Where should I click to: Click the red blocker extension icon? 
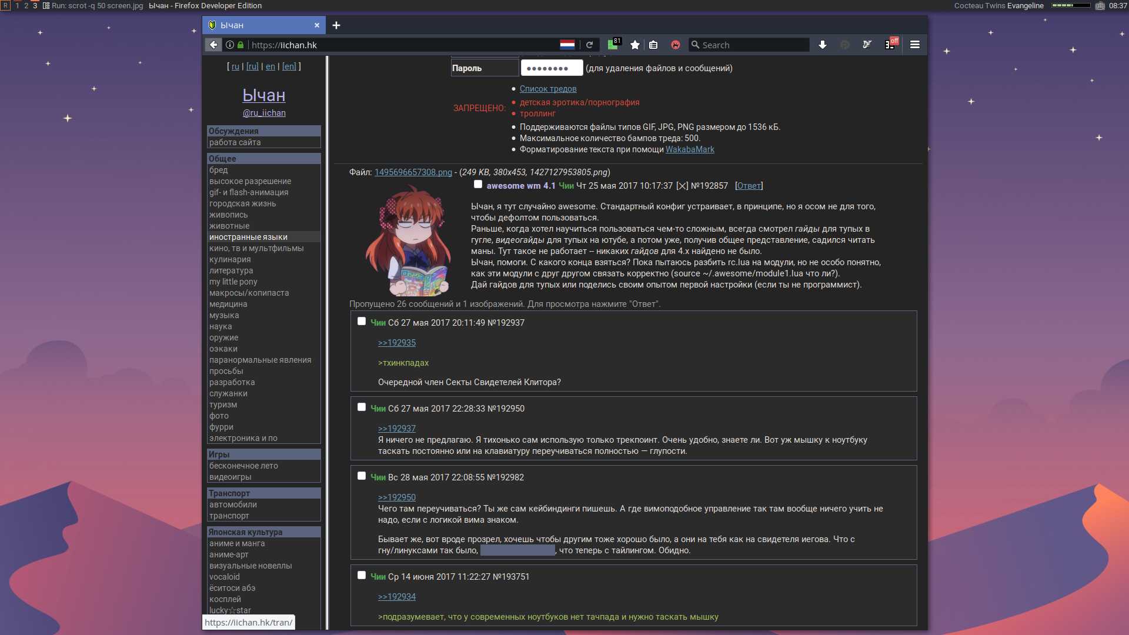(x=675, y=45)
